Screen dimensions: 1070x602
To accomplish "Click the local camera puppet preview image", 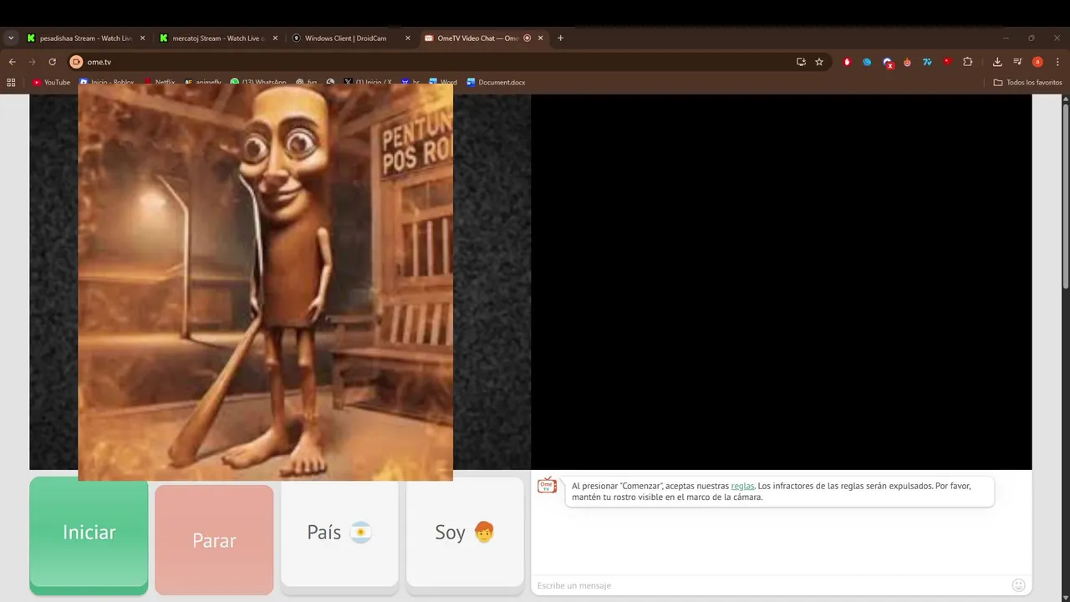I will (265, 282).
